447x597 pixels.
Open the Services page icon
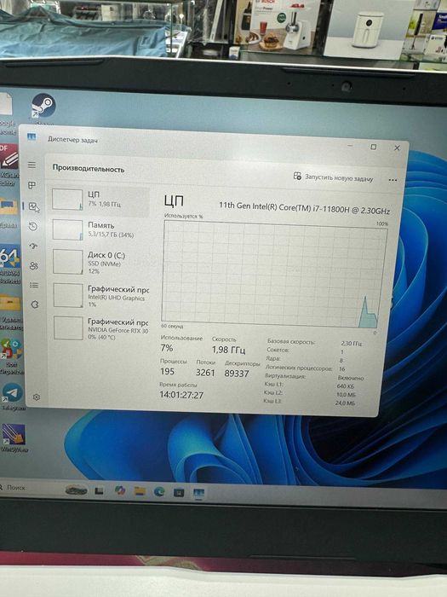click(35, 304)
